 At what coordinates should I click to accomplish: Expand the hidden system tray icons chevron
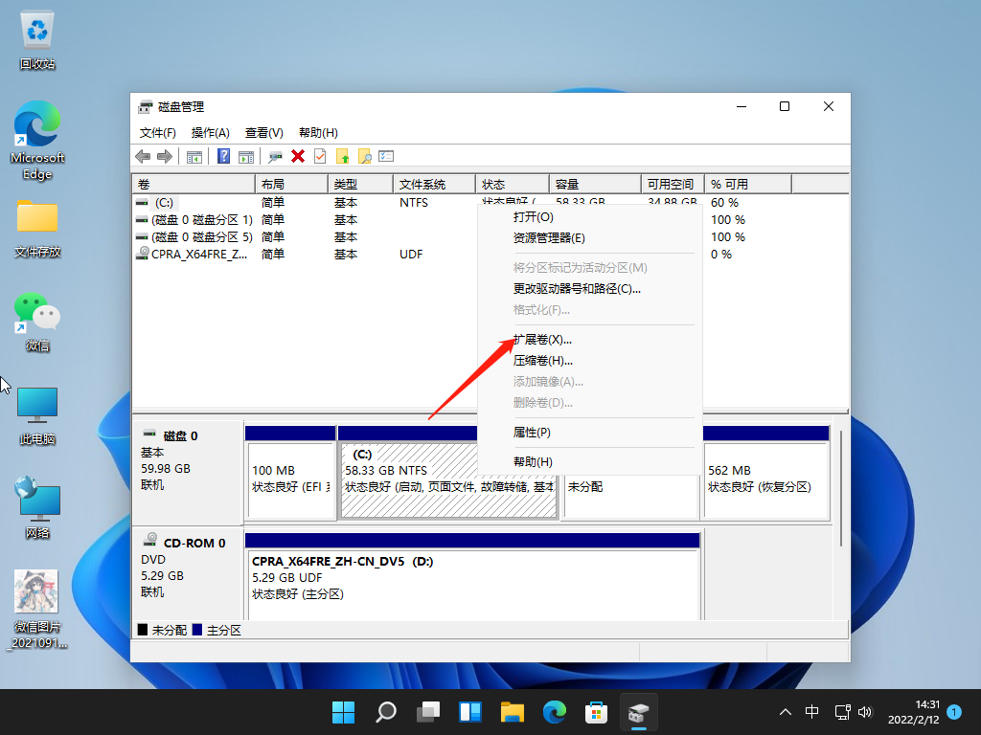click(x=786, y=712)
